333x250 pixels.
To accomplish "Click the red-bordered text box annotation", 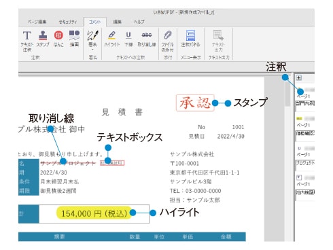I will click(x=112, y=163).
